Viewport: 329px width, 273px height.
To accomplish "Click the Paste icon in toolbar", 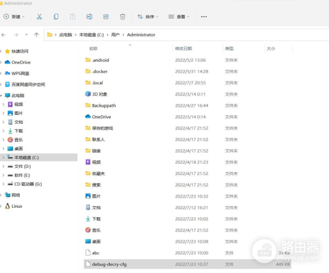I will (x=72, y=16).
